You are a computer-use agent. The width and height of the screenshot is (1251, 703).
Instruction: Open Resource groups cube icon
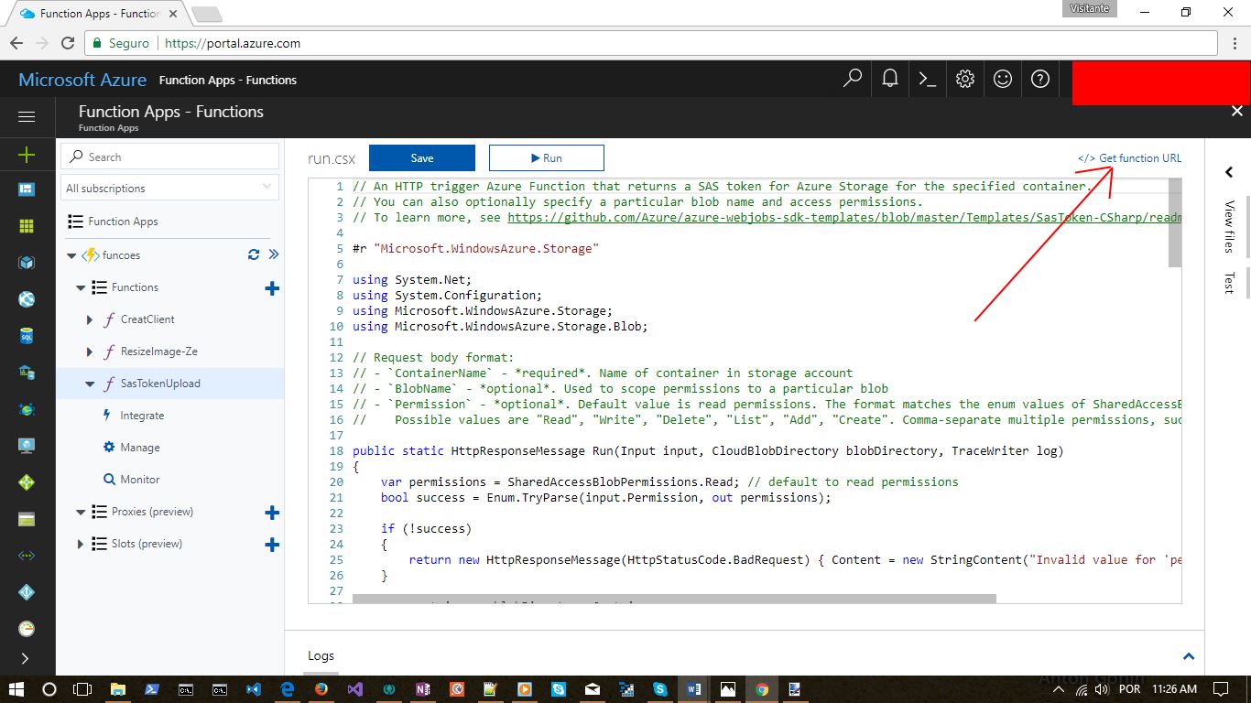pos(27,263)
